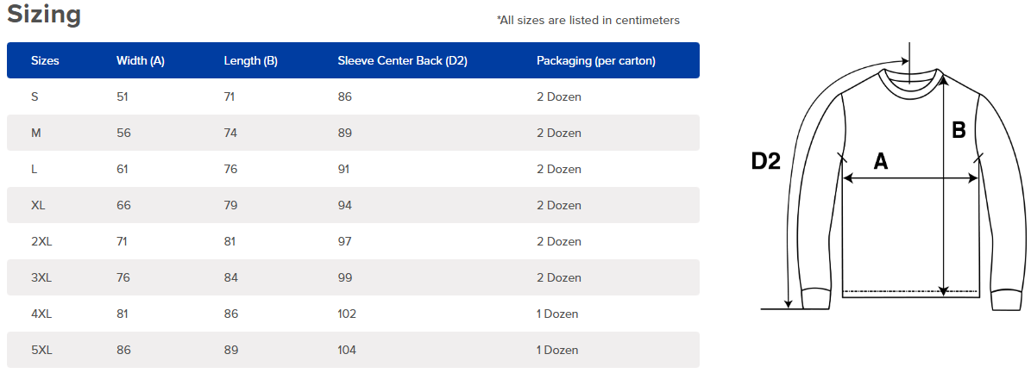
Task: Click the Length (B) column header
Action: click(x=250, y=60)
